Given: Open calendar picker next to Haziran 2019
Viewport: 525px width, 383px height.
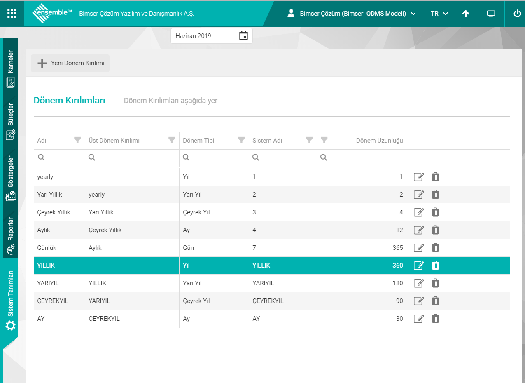Looking at the screenshot, I should tap(243, 36).
